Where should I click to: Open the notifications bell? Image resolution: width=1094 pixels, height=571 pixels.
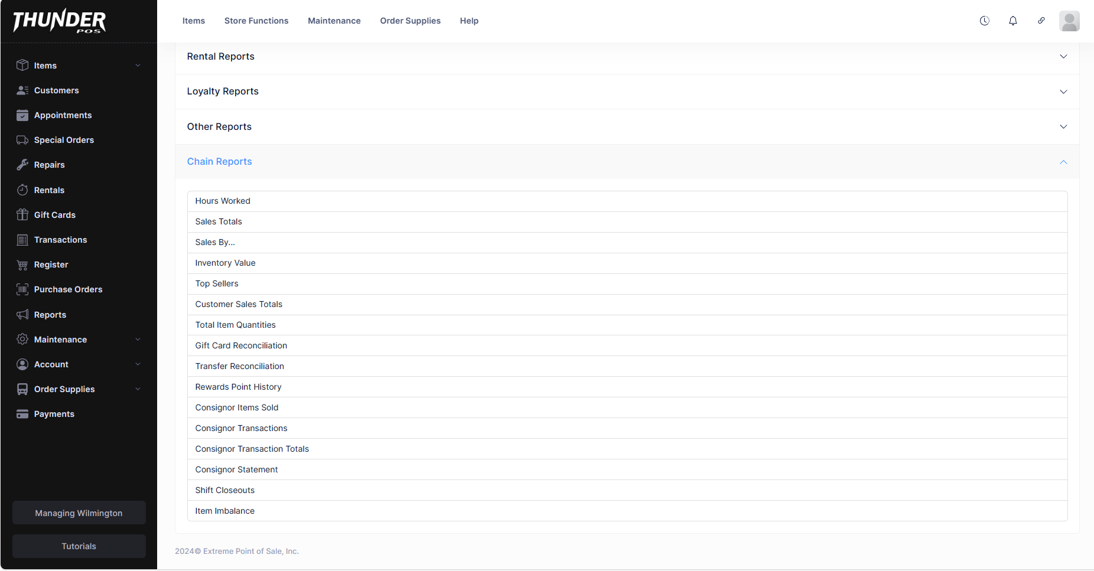(x=1012, y=21)
